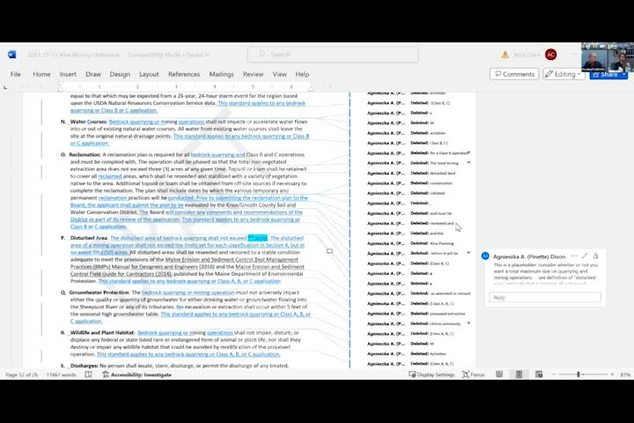The width and height of the screenshot is (634, 423).
Task: Expand the 'Deleted: The total mining' revision
Action: pos(468,163)
